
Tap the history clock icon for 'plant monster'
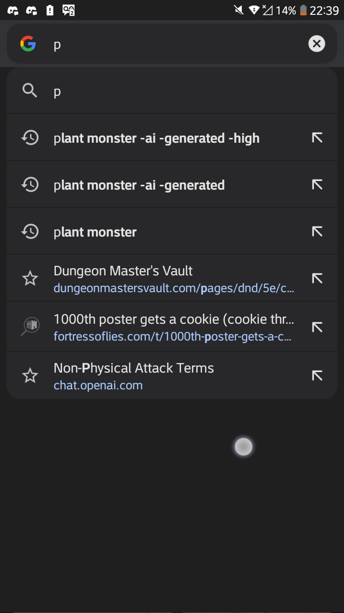pos(30,232)
